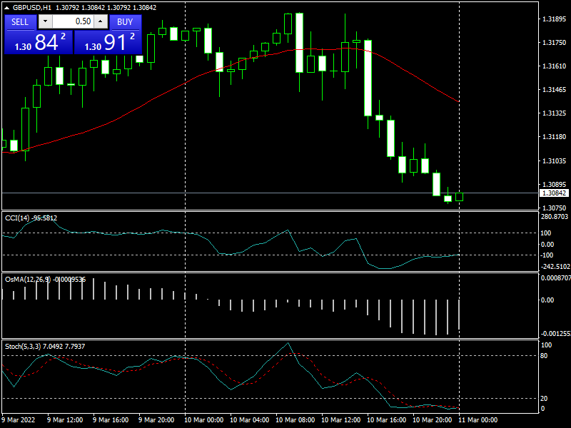571x428 pixels.
Task: Click the buy price 1.30 91 panel
Action: pos(108,42)
